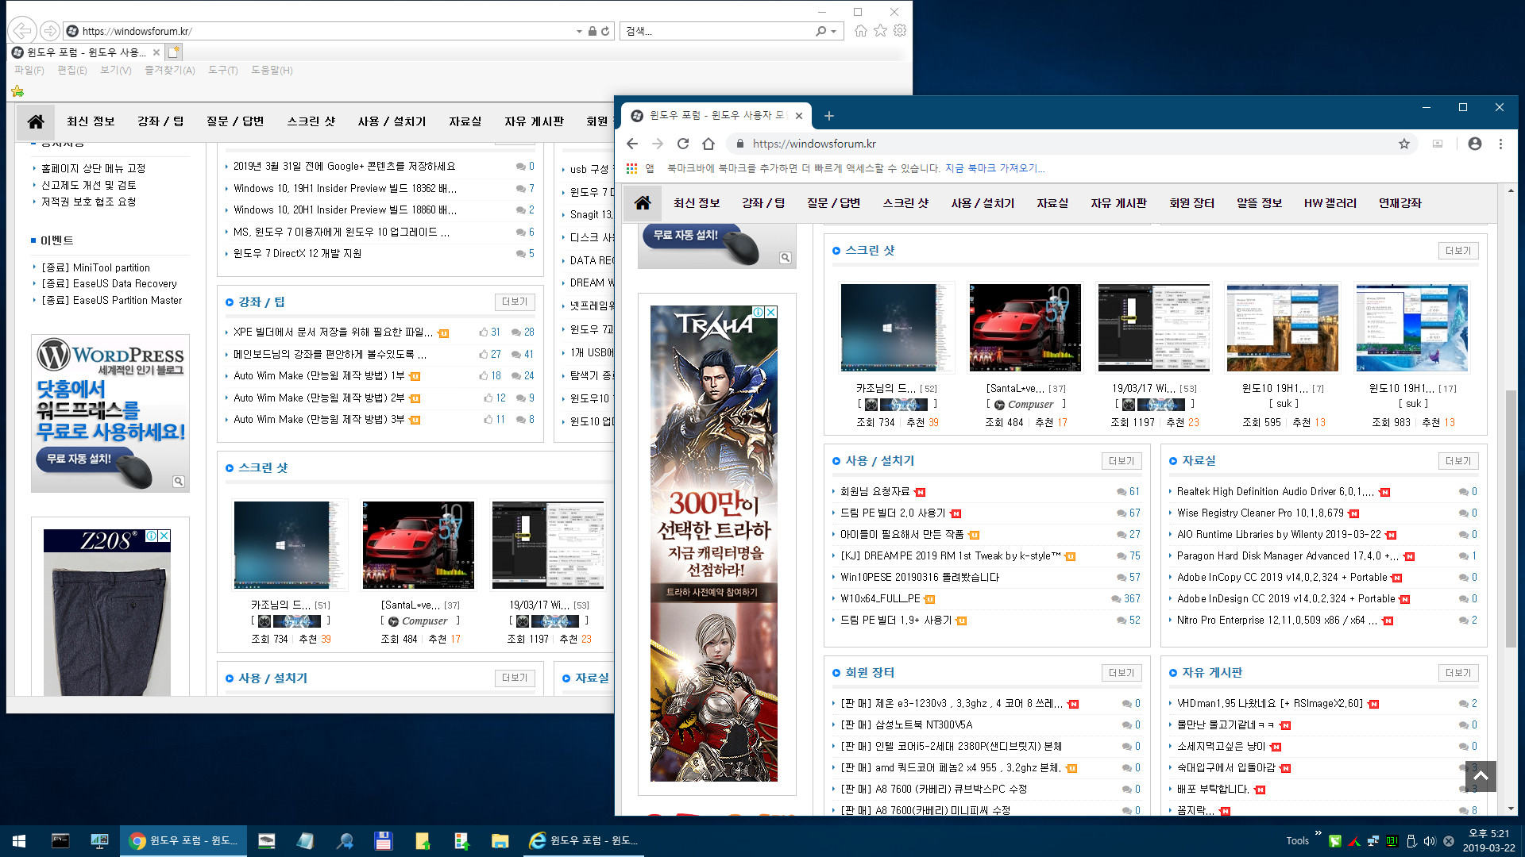Open Realtek High Definition Audio Driver post
This screenshot has height=857, width=1525.
pos(1276,491)
